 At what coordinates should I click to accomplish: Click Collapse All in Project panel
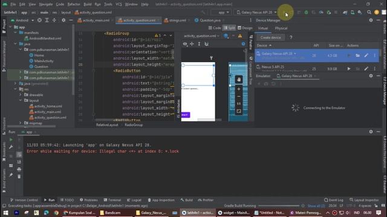point(54,20)
